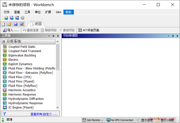
Task: Click 更新项目 update project button
Action: [x=67, y=30]
